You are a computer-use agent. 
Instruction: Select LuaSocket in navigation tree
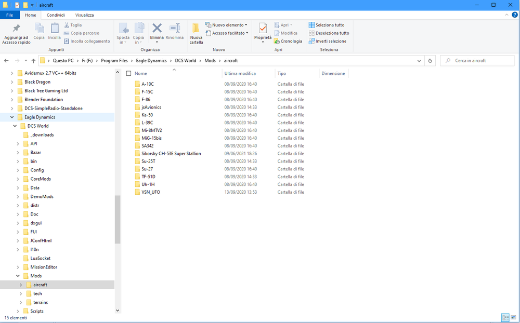coord(41,259)
